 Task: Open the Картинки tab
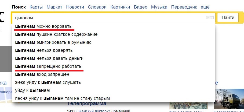pyautogui.click(x=120, y=7)
